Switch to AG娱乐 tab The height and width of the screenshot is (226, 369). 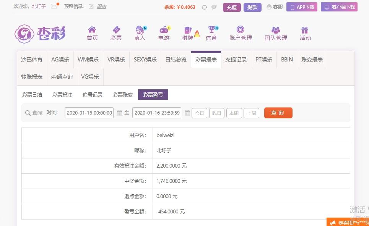pos(60,60)
